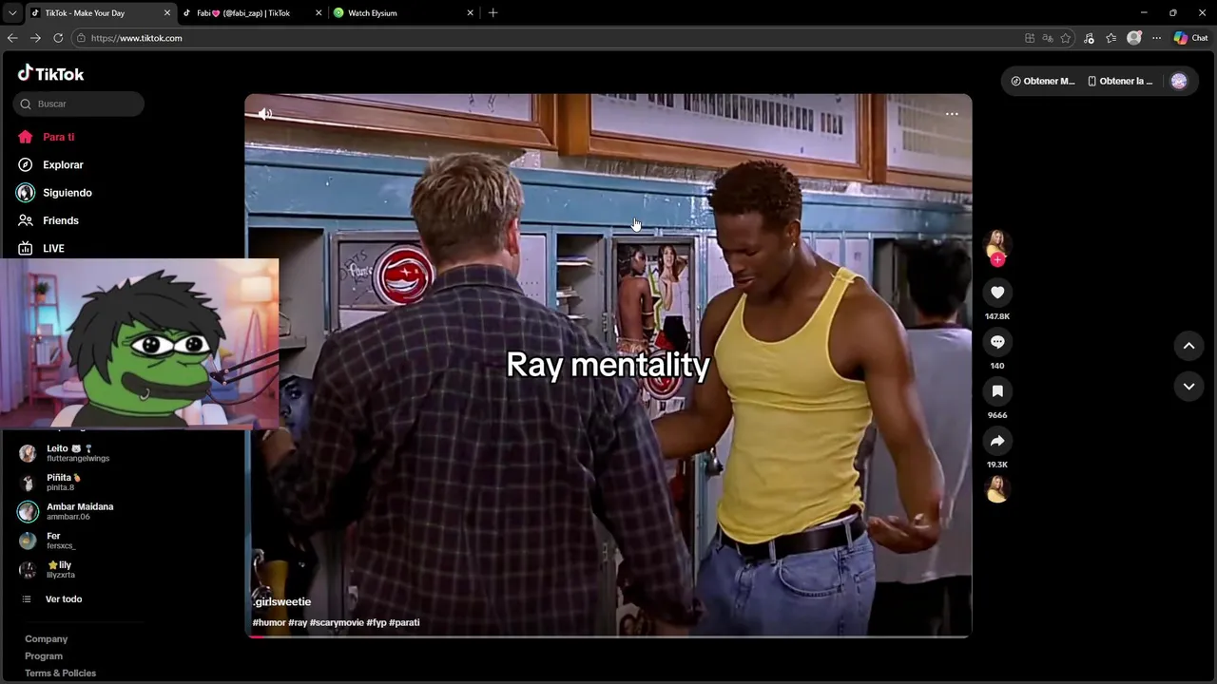Click the Obtener M... coins button

(x=1043, y=81)
